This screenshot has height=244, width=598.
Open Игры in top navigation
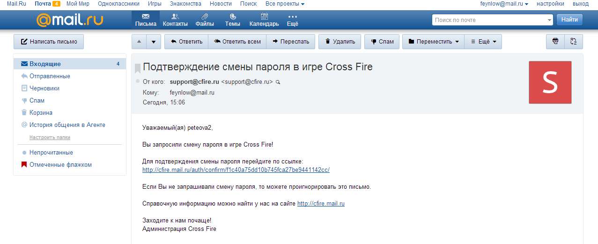click(x=155, y=4)
